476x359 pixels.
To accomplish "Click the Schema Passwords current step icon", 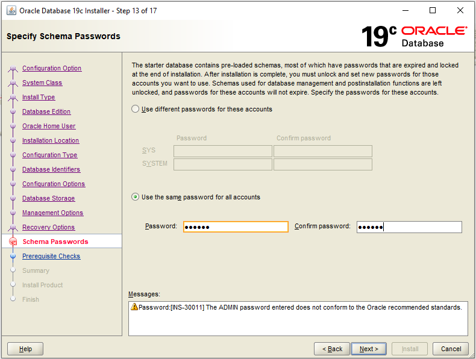I will pyautogui.click(x=13, y=242).
